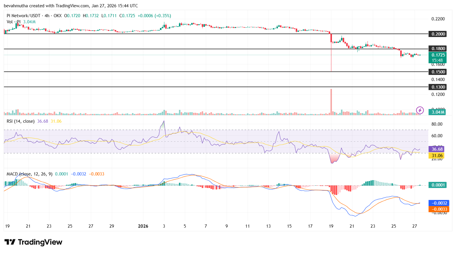This screenshot has height=253, width=456.
Task: Select the yellow 31.06 RSI signal badge
Action: (x=436, y=156)
